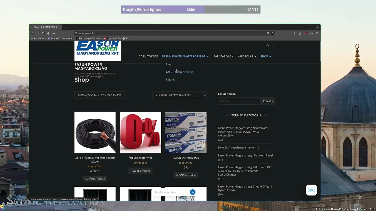The height and width of the screenshot is (211, 376).
Task: Go back to the previous page
Action: point(33,33)
